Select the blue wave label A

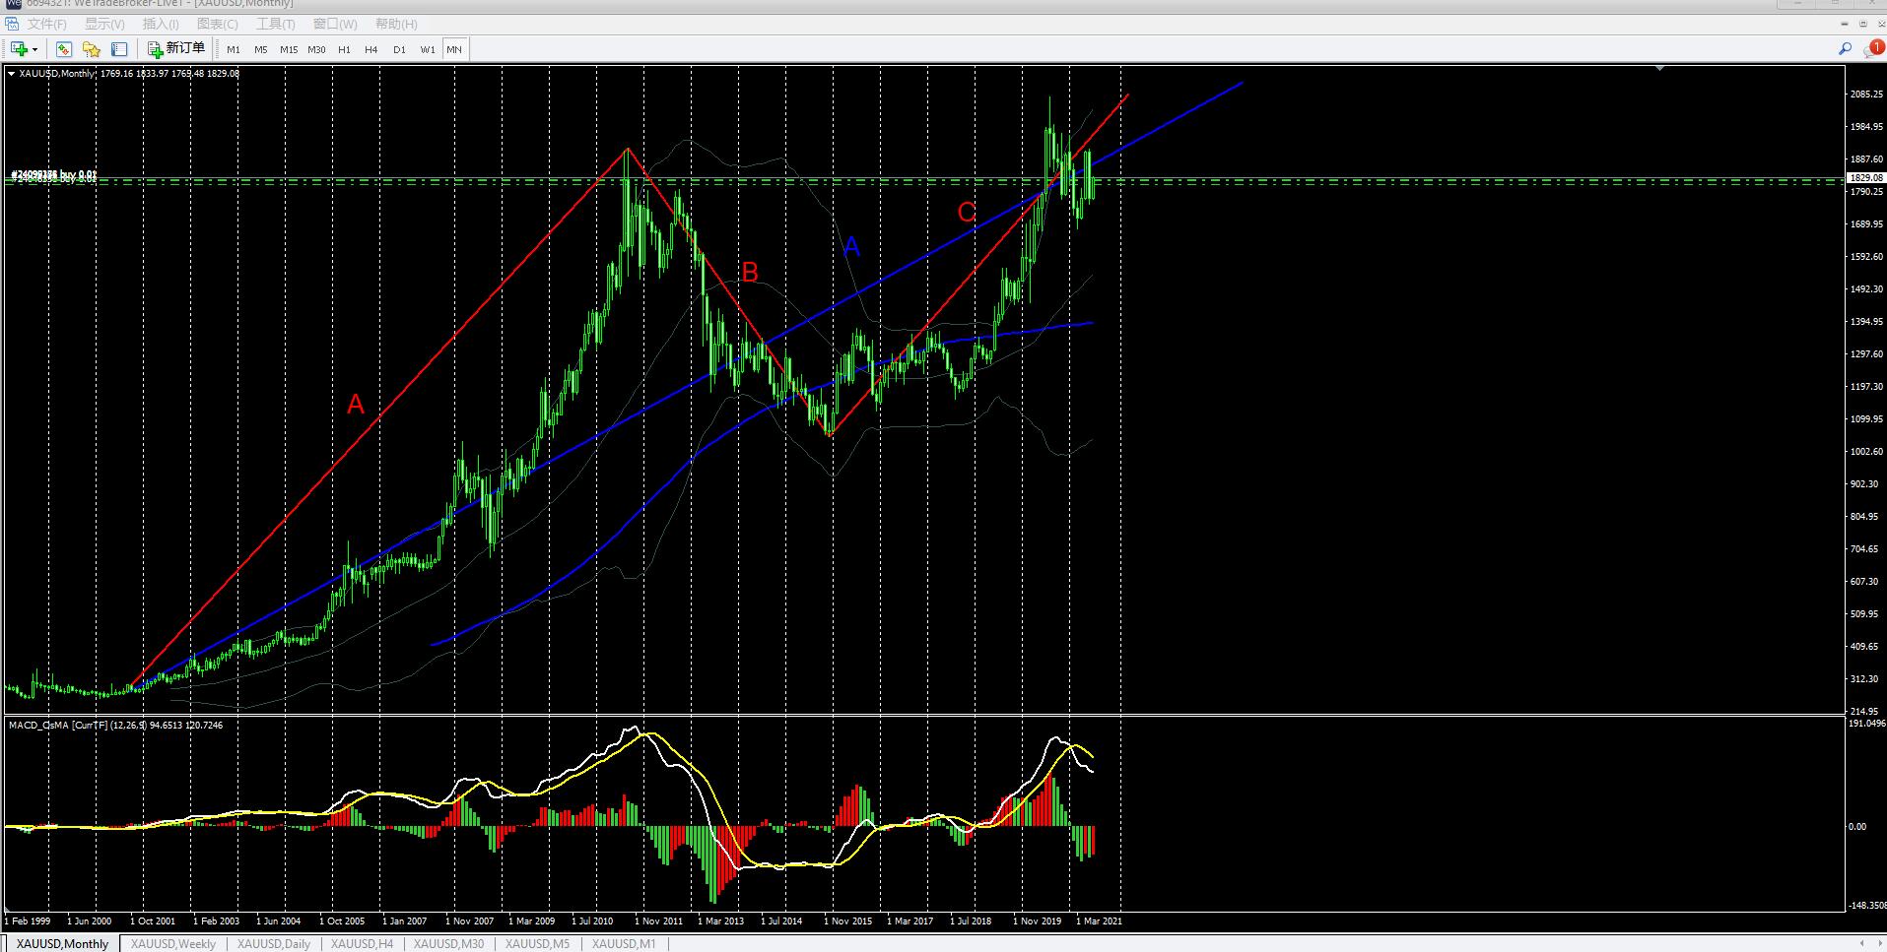(852, 247)
